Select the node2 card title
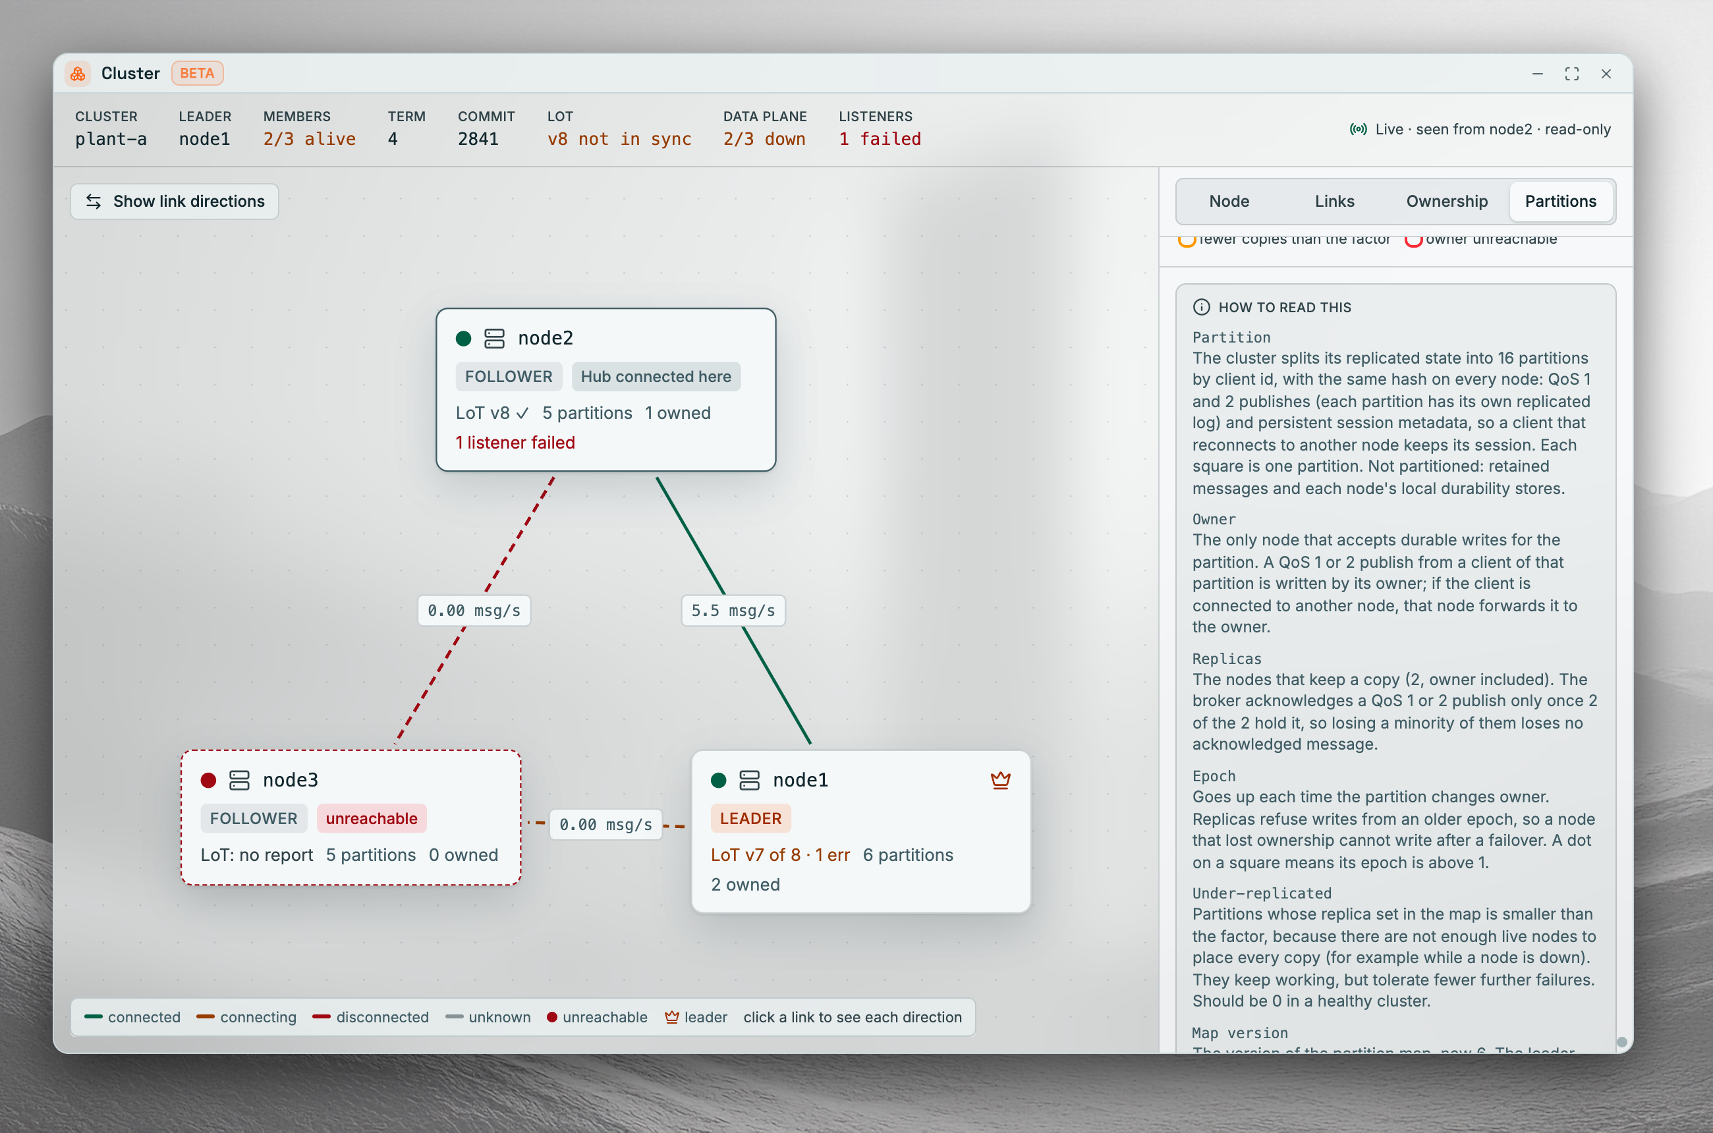 546,338
